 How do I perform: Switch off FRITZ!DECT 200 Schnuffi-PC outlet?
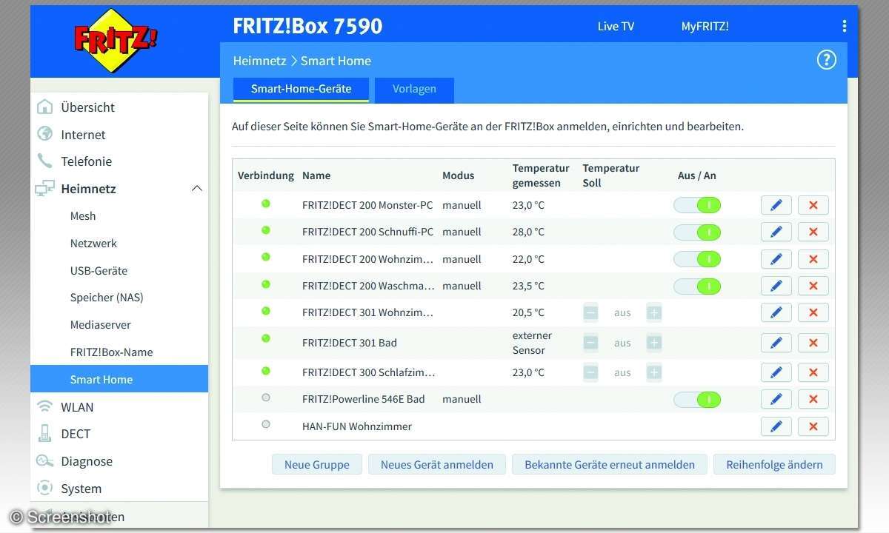point(697,232)
